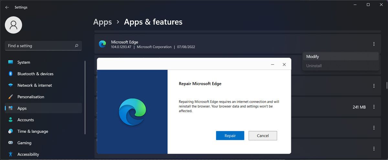Open Network & internet settings
This screenshot has height=160, width=388.
tap(43, 85)
